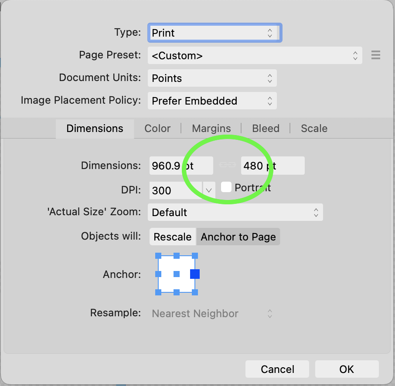
Task: Select the middle-right anchor point
Action: [x=195, y=274]
